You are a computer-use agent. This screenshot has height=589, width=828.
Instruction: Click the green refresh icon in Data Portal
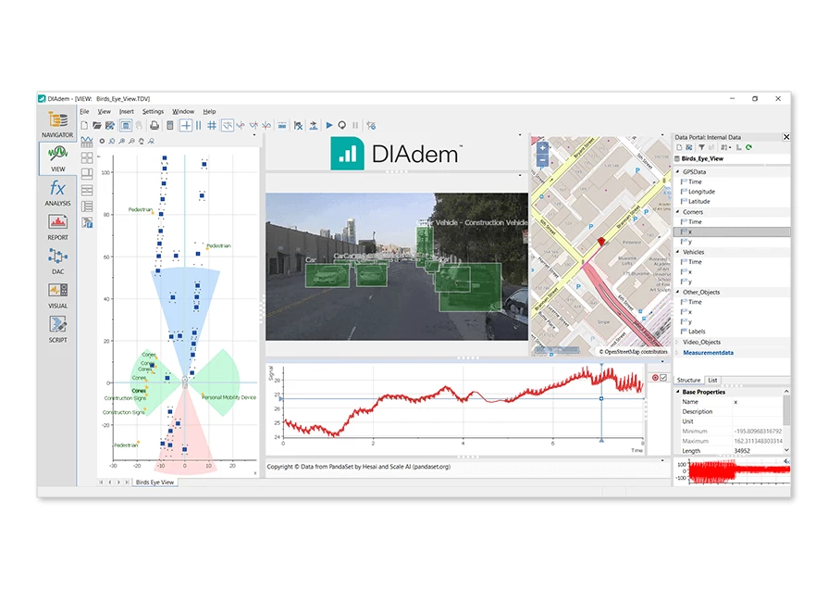(x=748, y=147)
